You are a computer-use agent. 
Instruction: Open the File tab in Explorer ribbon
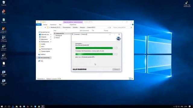(39, 25)
